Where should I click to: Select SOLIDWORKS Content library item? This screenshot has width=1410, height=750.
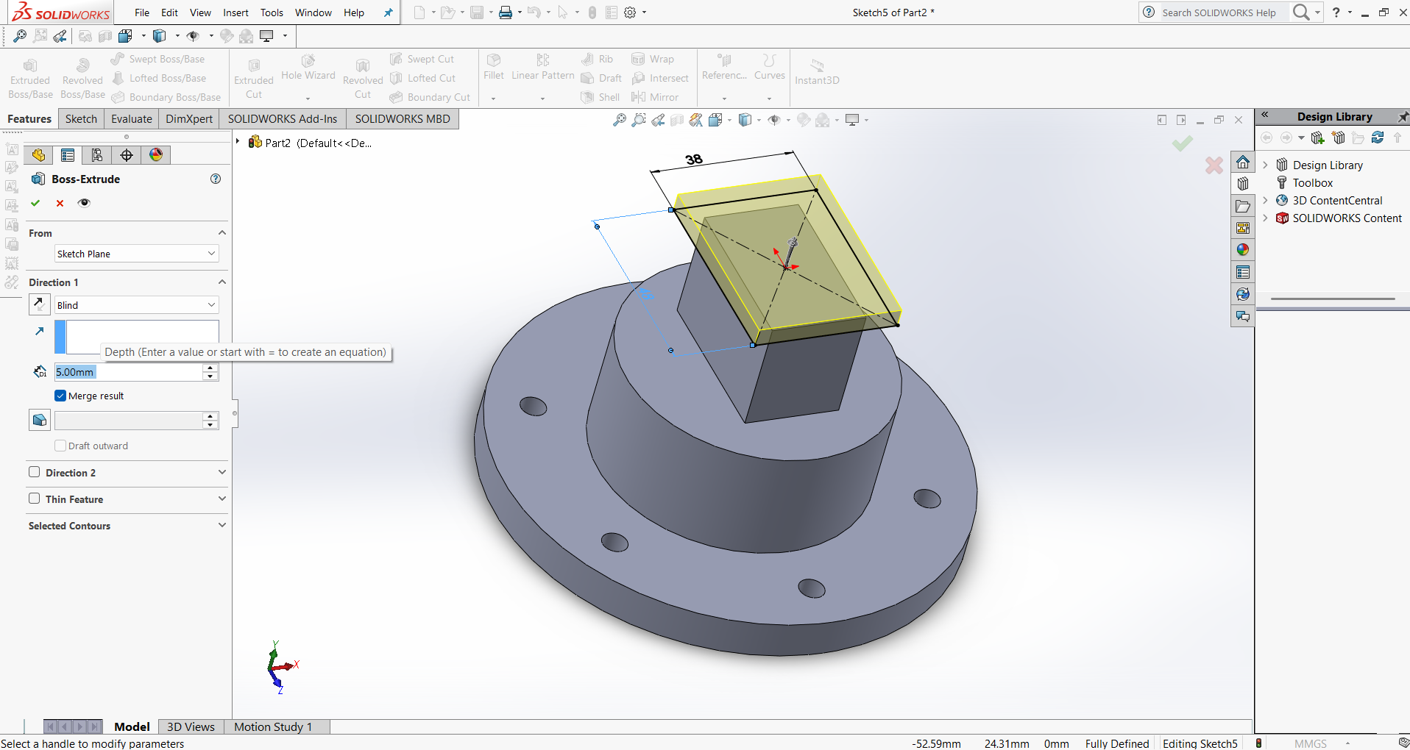1347,218
